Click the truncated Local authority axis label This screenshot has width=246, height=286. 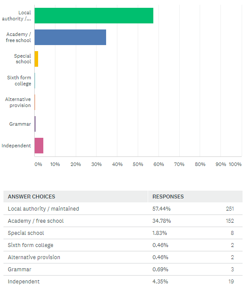pos(16,16)
